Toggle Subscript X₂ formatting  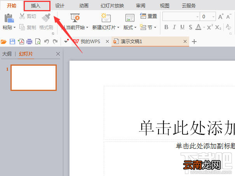[x=218, y=27]
